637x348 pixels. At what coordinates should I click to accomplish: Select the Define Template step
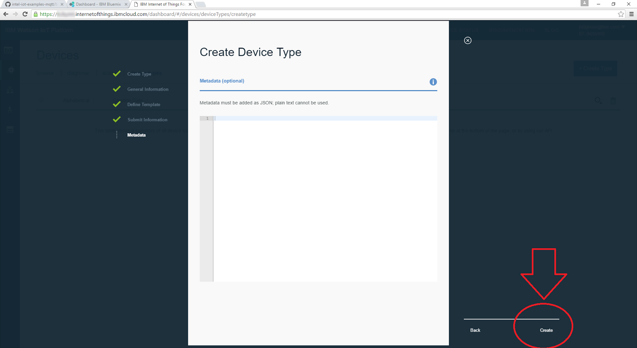pos(144,105)
